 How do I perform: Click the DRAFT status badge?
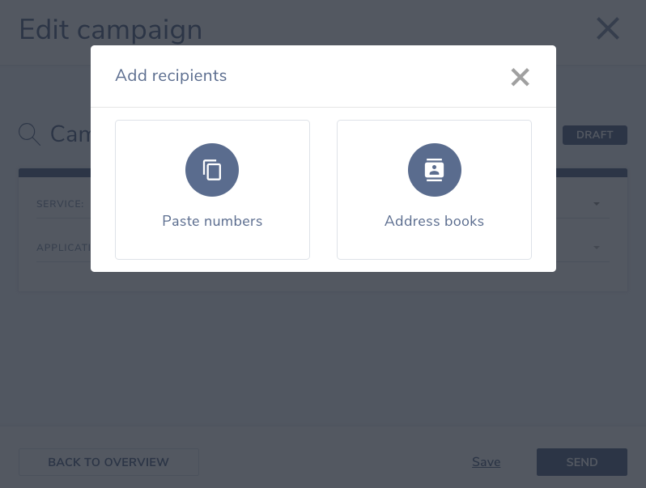pyautogui.click(x=594, y=135)
